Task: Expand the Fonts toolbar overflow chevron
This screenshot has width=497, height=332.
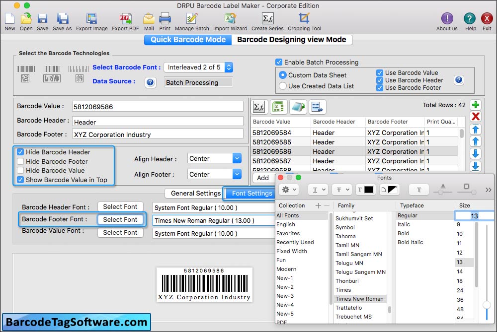Action: 488,190
